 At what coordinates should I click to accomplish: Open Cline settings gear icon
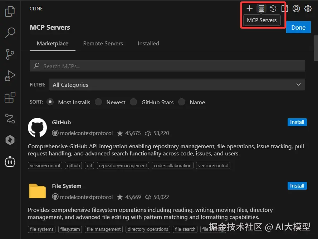click(308, 9)
